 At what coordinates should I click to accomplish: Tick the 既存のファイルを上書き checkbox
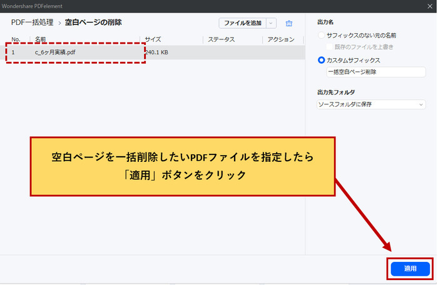coord(330,47)
